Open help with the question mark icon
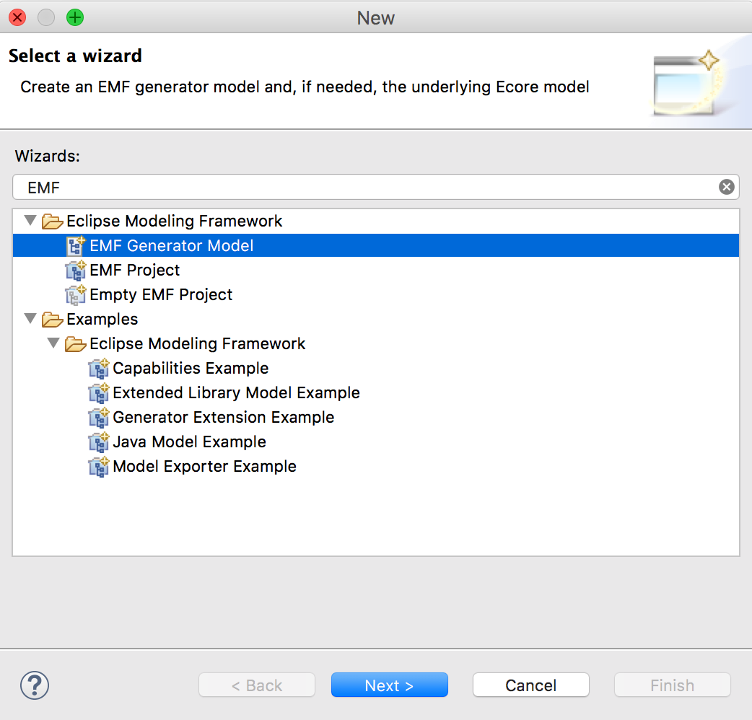Screen dimensions: 752x720 click(x=35, y=685)
